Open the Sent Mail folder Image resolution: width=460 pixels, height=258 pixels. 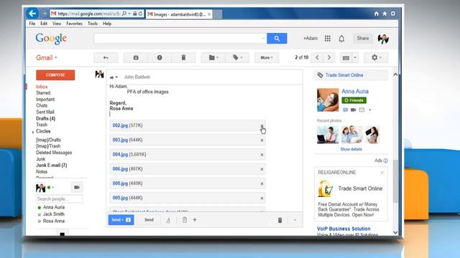tap(45, 112)
